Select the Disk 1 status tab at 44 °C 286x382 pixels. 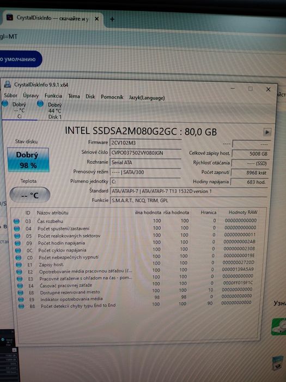[54, 111]
